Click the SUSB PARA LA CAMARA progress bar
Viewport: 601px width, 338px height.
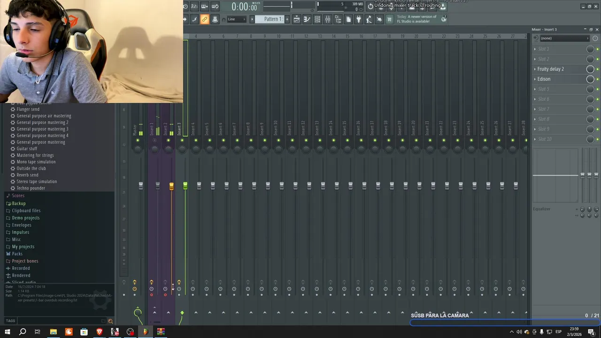[505, 323]
